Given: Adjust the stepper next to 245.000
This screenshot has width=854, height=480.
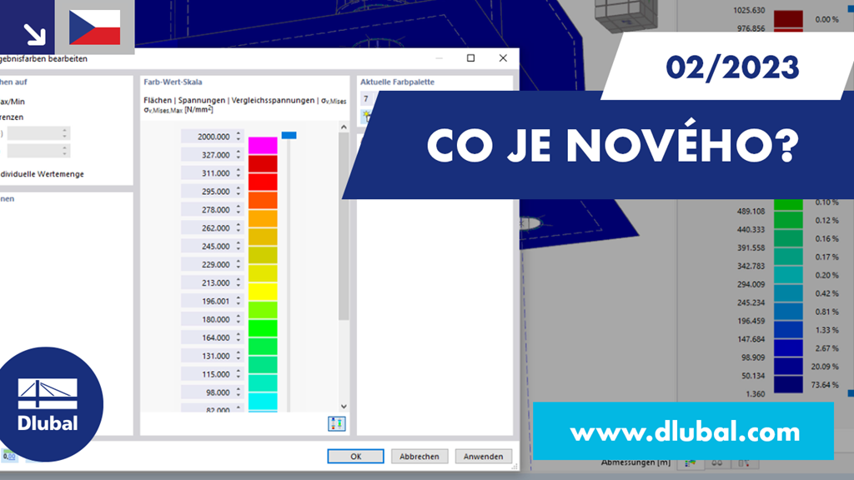Looking at the screenshot, I should tap(239, 246).
